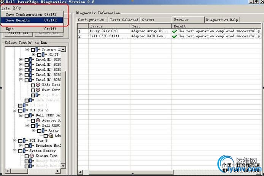Click the HL-DT- drive device icon
The width and height of the screenshot is (264, 176).
pyautogui.click(x=45, y=54)
